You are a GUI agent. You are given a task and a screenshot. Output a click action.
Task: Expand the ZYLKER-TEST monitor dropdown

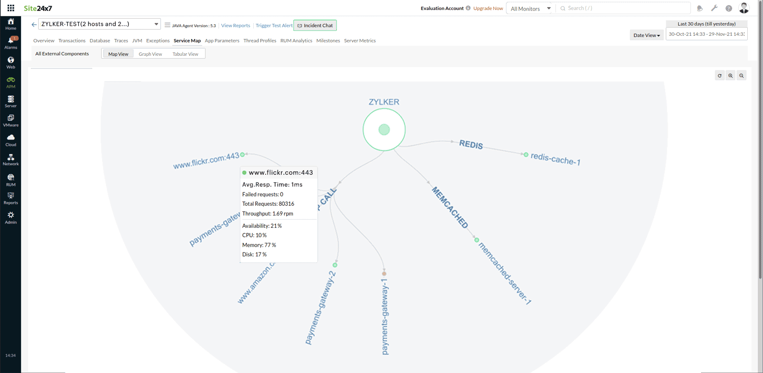(x=156, y=24)
